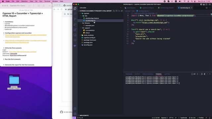Reload the page in the browser window
The width and height of the screenshot is (212, 119).
[x=62, y=9]
